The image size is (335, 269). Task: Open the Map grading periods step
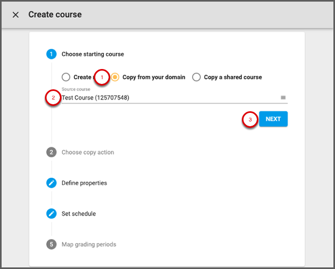(89, 244)
